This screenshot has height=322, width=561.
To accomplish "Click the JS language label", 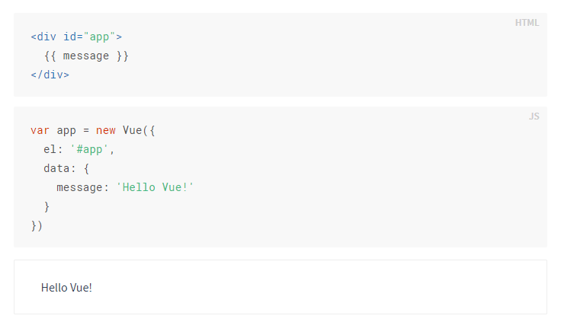I will 534,116.
